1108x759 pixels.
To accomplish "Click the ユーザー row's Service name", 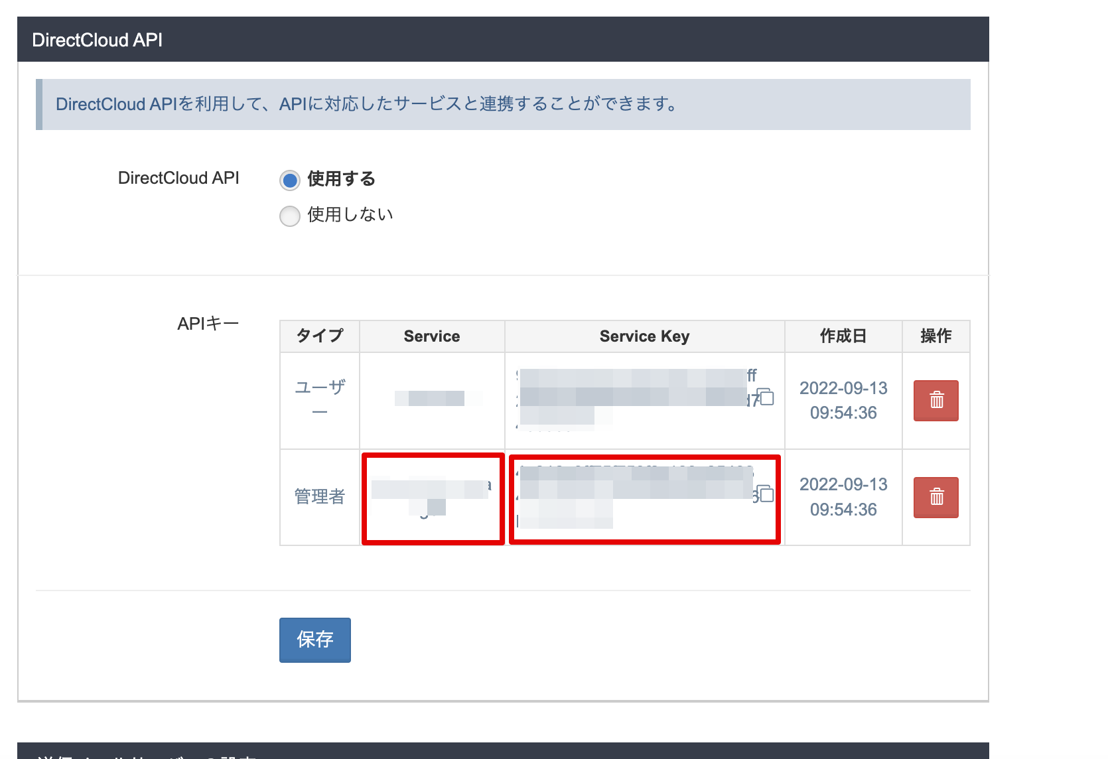I will [432, 399].
